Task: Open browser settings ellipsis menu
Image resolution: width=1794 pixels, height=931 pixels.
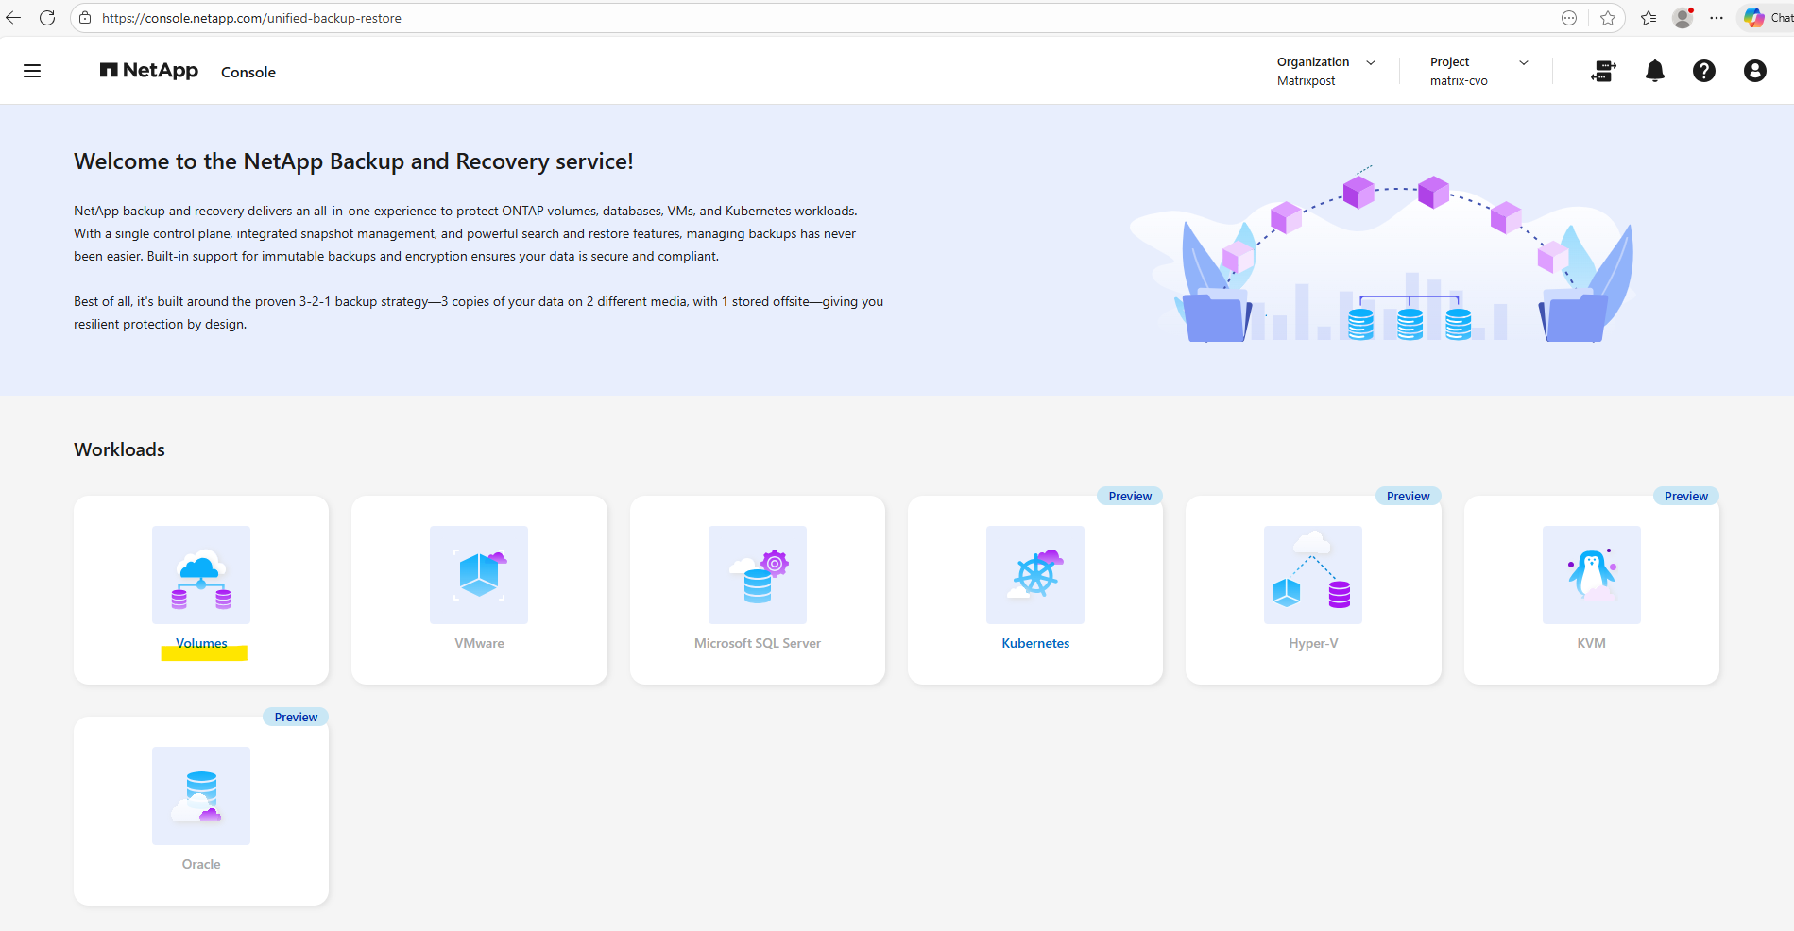Action: pos(1717,18)
